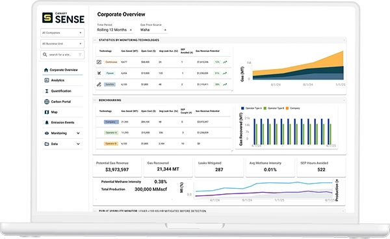This screenshot has width=390, height=239.
Task: Click the Flyover airplane icon
Action: (99, 73)
